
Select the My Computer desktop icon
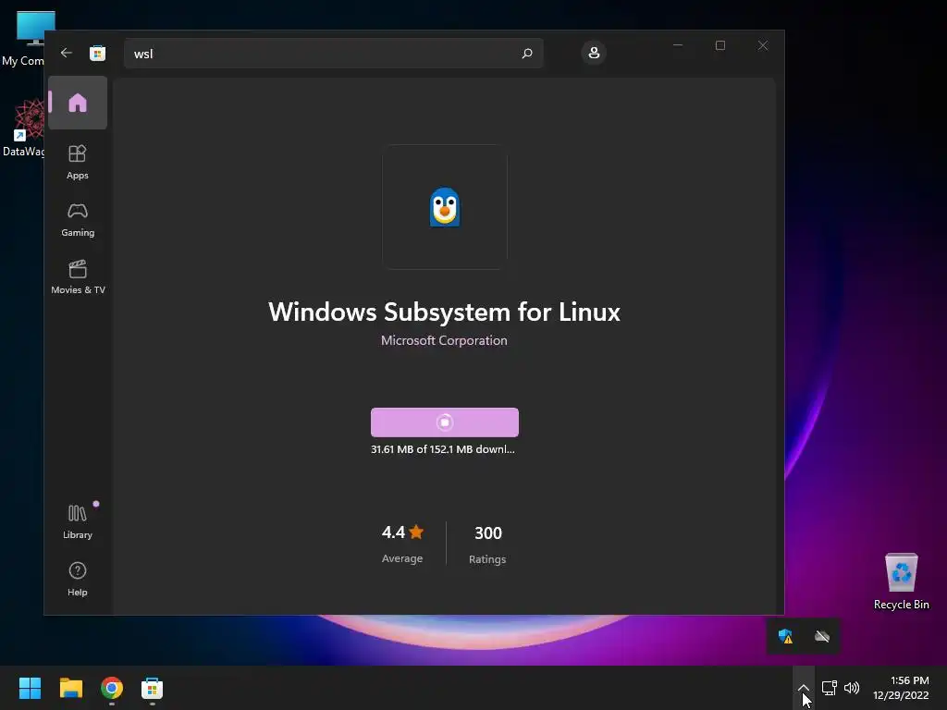[24, 38]
